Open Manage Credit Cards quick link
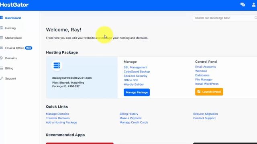 click(134, 122)
